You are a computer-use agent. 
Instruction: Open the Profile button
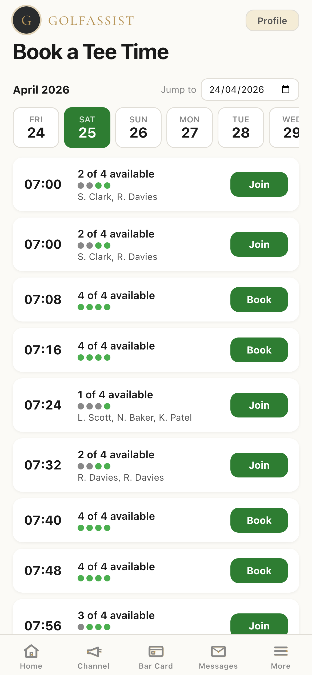click(272, 21)
